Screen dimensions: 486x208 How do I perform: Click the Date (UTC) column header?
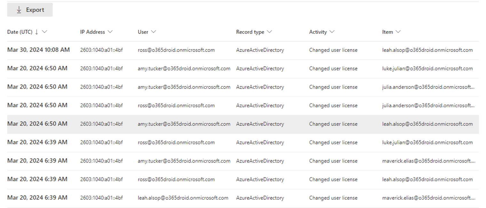click(19, 32)
